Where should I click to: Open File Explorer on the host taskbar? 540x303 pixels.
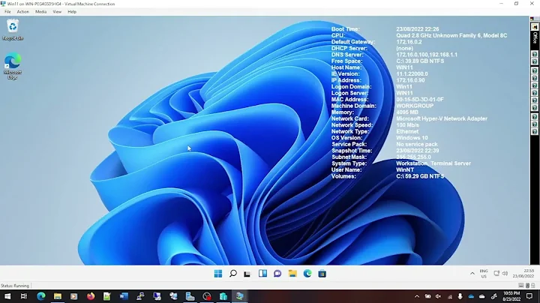click(58, 296)
